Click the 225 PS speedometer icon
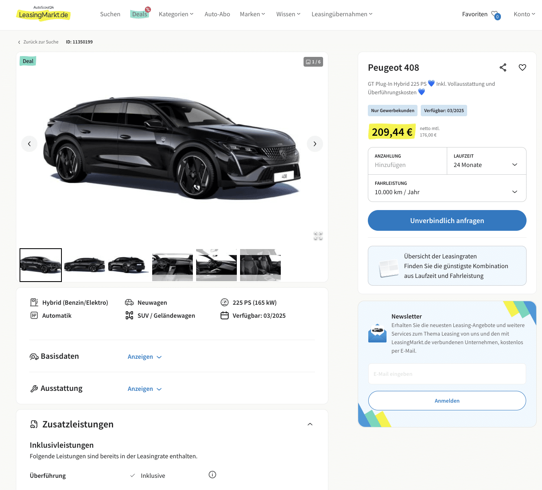This screenshot has height=490, width=542. pyautogui.click(x=225, y=302)
